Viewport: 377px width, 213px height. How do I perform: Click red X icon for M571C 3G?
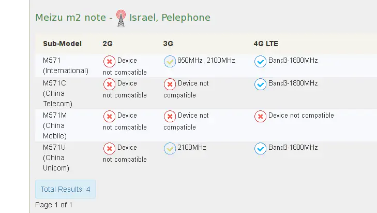[170, 84]
